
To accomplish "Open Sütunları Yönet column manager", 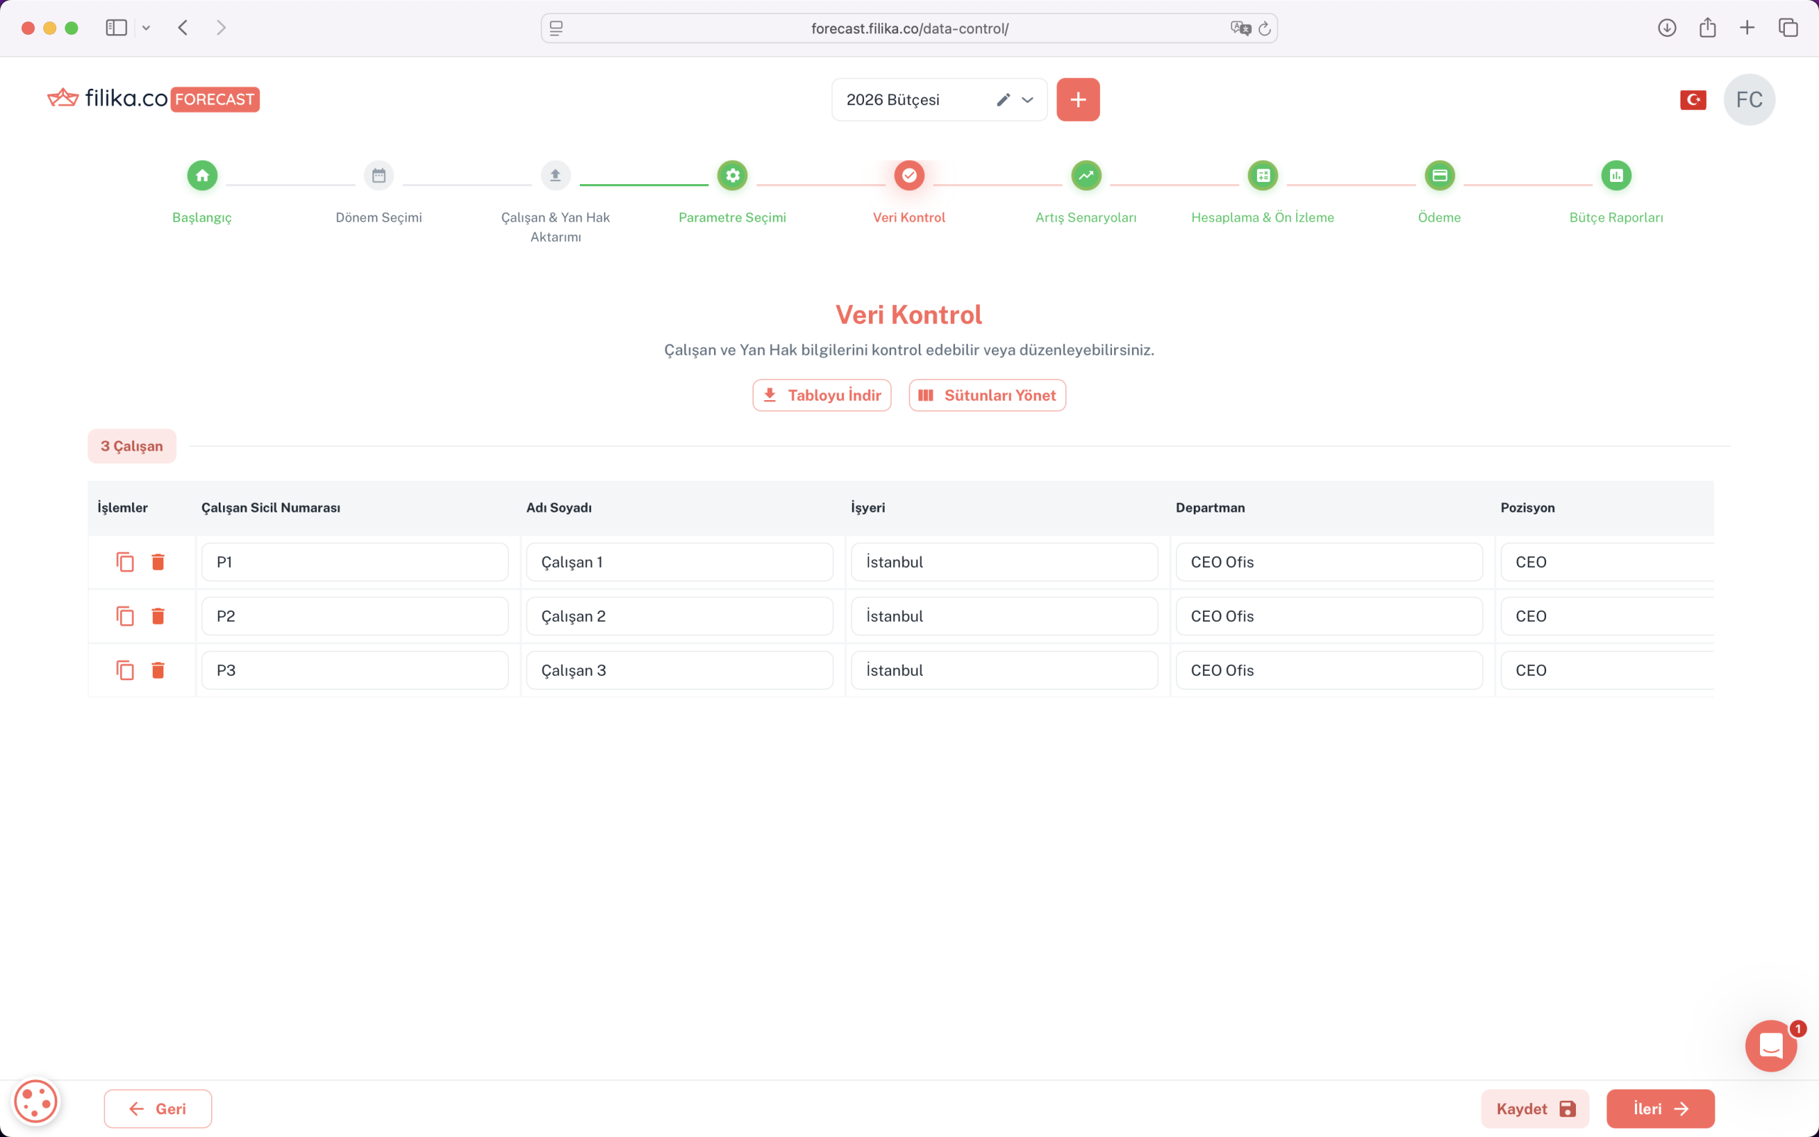I will coord(987,396).
